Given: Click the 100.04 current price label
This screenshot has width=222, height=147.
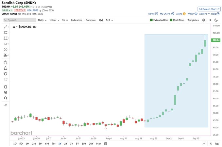Looking at the screenshot, I should point(216,40).
